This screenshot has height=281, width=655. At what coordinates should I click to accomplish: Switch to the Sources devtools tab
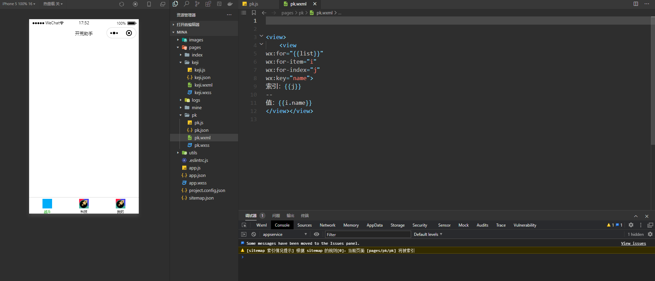pos(305,225)
